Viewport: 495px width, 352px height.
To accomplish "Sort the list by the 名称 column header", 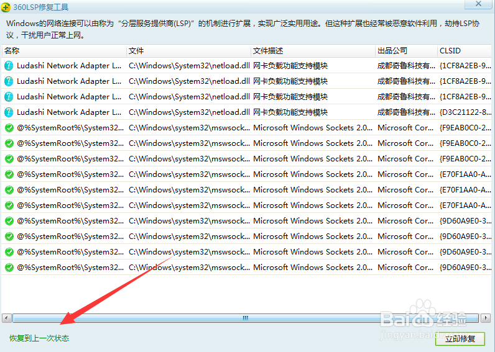I will pos(64,51).
